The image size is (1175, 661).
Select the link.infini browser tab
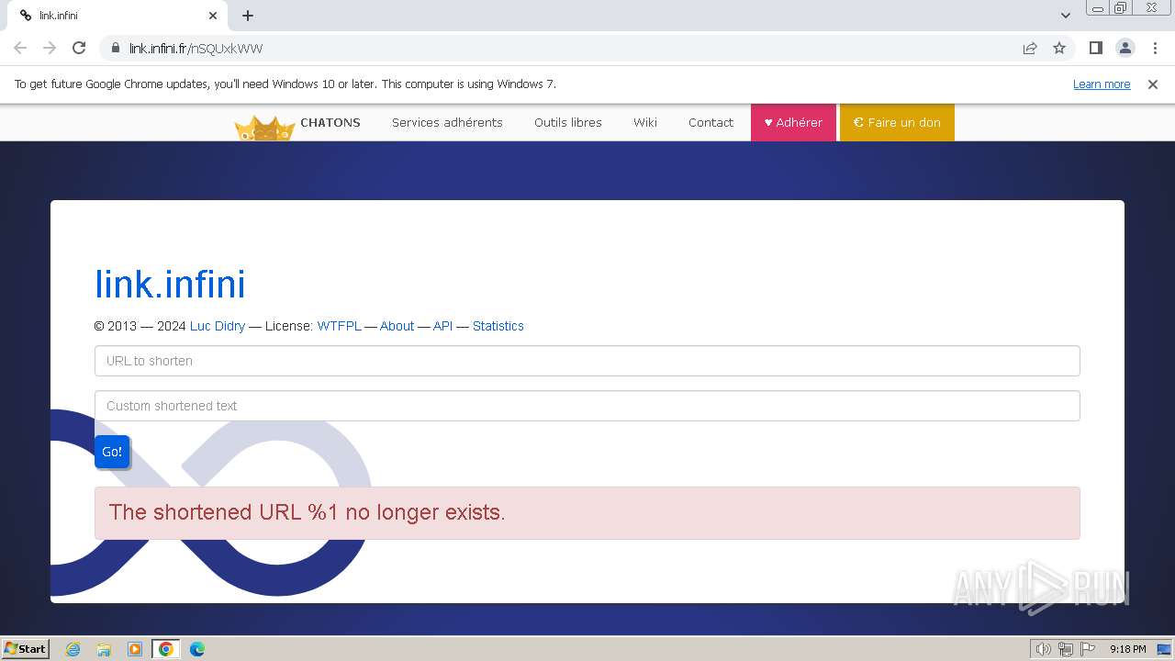[119, 16]
